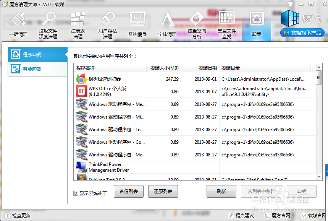Select Windows 驱动程序包 - Go... name
This screenshot has height=221, width=328.
[116, 142]
